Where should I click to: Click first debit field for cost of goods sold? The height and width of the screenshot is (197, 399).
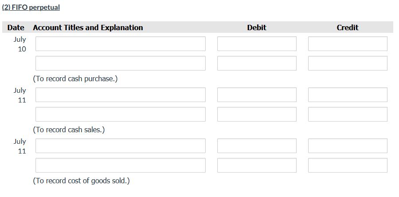click(x=257, y=146)
